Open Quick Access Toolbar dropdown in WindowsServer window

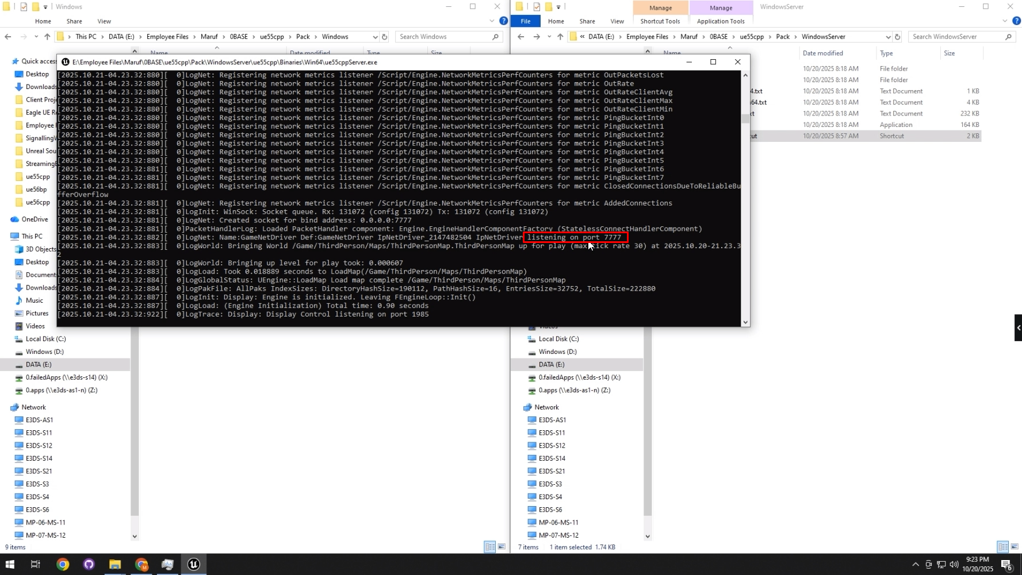coord(558,7)
